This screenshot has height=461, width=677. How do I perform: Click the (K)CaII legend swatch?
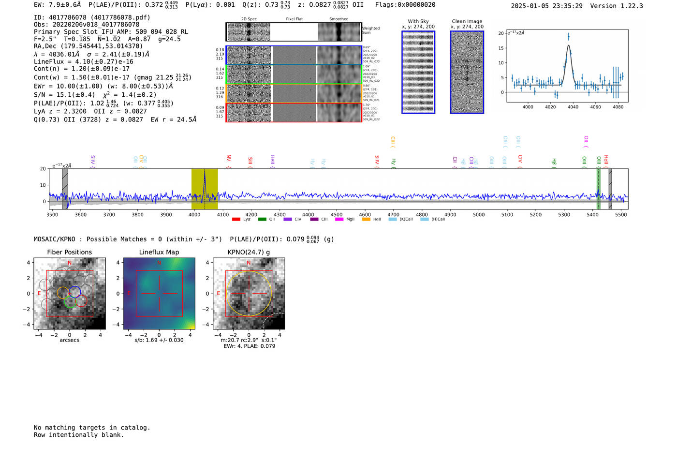[x=393, y=219]
